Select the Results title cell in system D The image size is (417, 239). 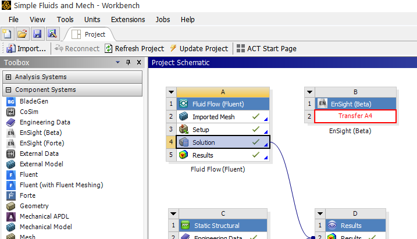pos(355,226)
